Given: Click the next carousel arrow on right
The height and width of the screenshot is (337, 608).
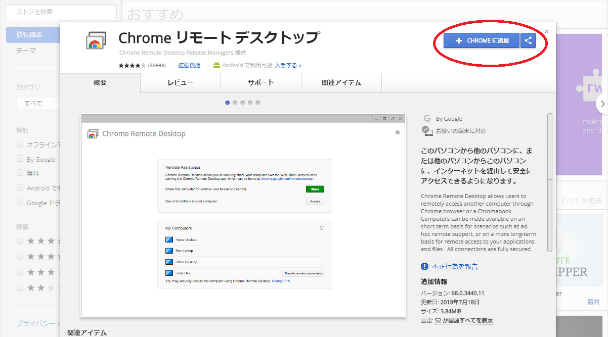Looking at the screenshot, I should pos(602,105).
